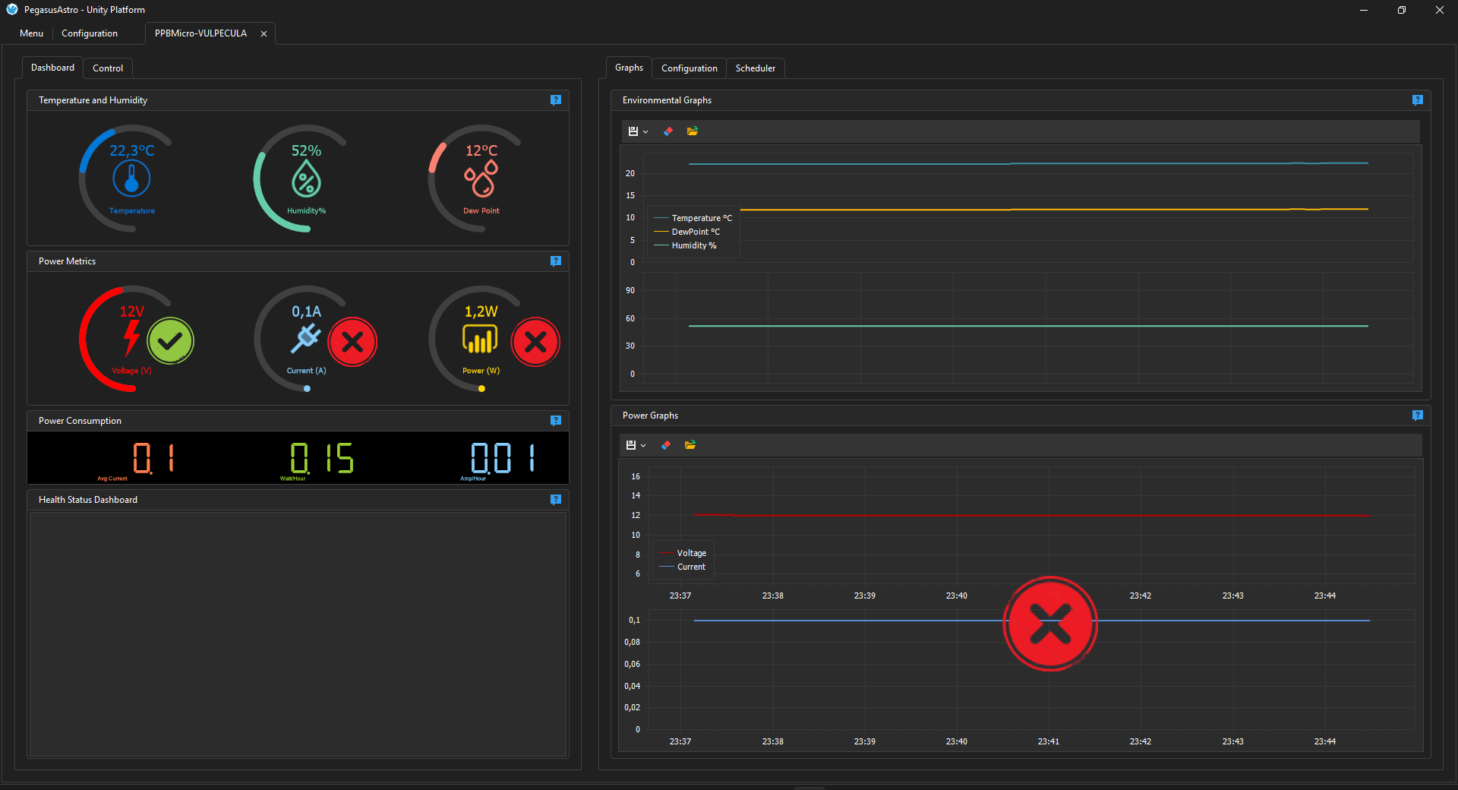
Task: Open the Scheduler tab
Action: point(756,68)
